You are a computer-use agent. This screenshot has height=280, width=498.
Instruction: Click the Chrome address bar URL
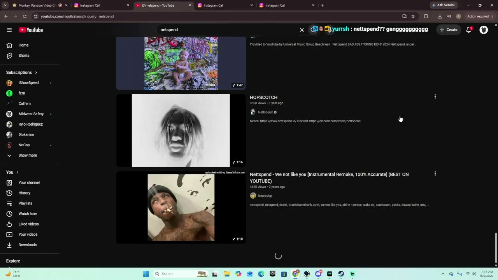[x=77, y=16]
